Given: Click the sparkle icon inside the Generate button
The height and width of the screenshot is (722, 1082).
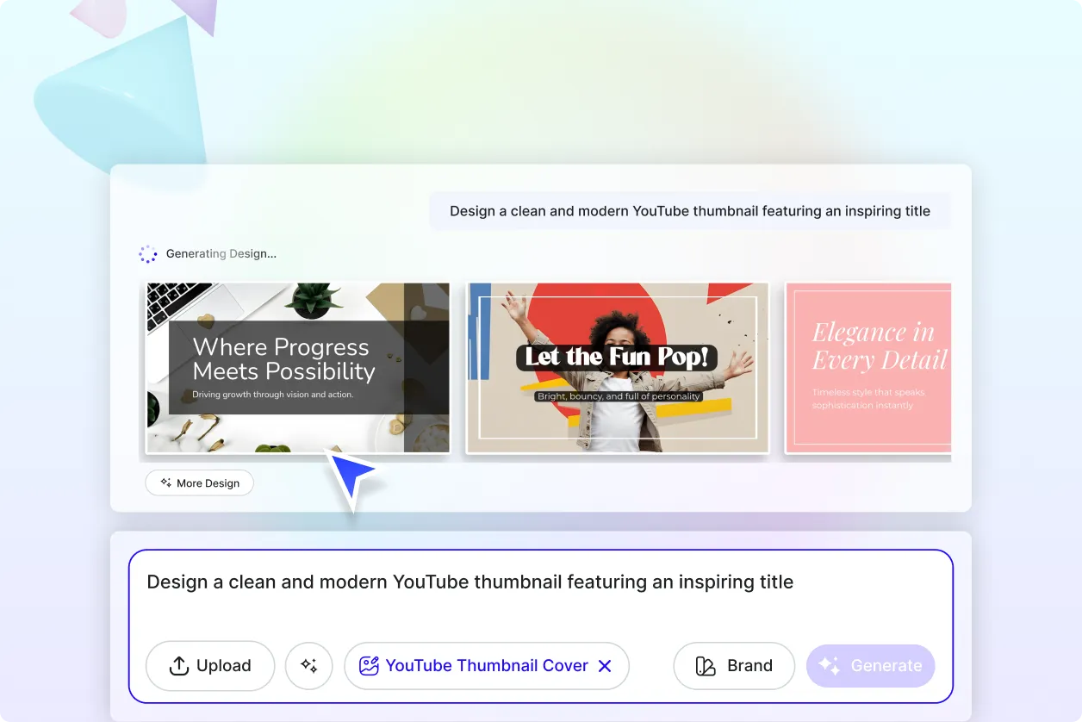Looking at the screenshot, I should (828, 665).
